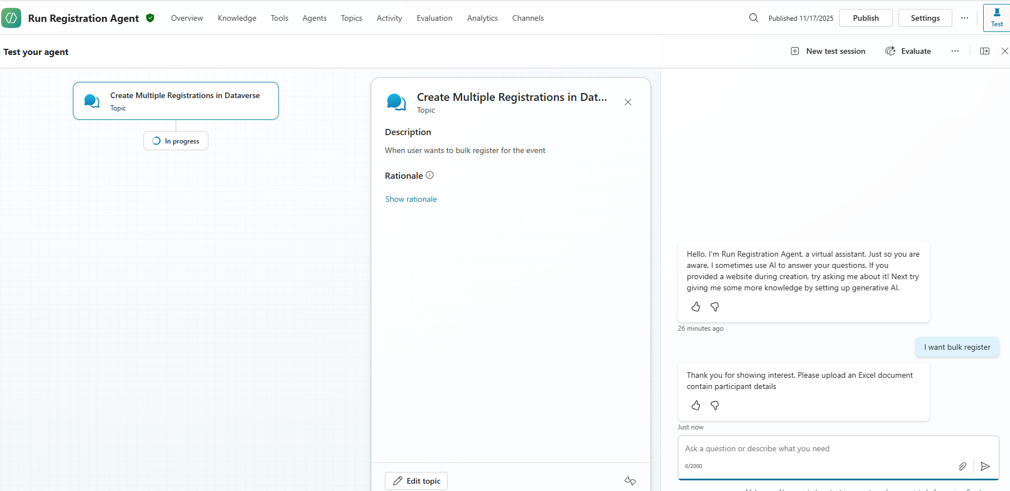Image resolution: width=1010 pixels, height=491 pixels.
Task: Open the top bar more options menu
Action: coord(964,18)
